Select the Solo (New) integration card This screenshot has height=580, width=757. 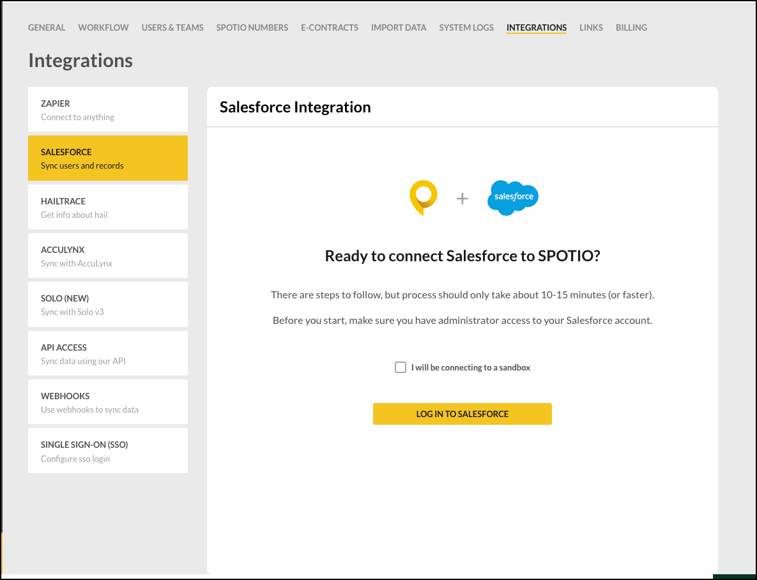(108, 304)
